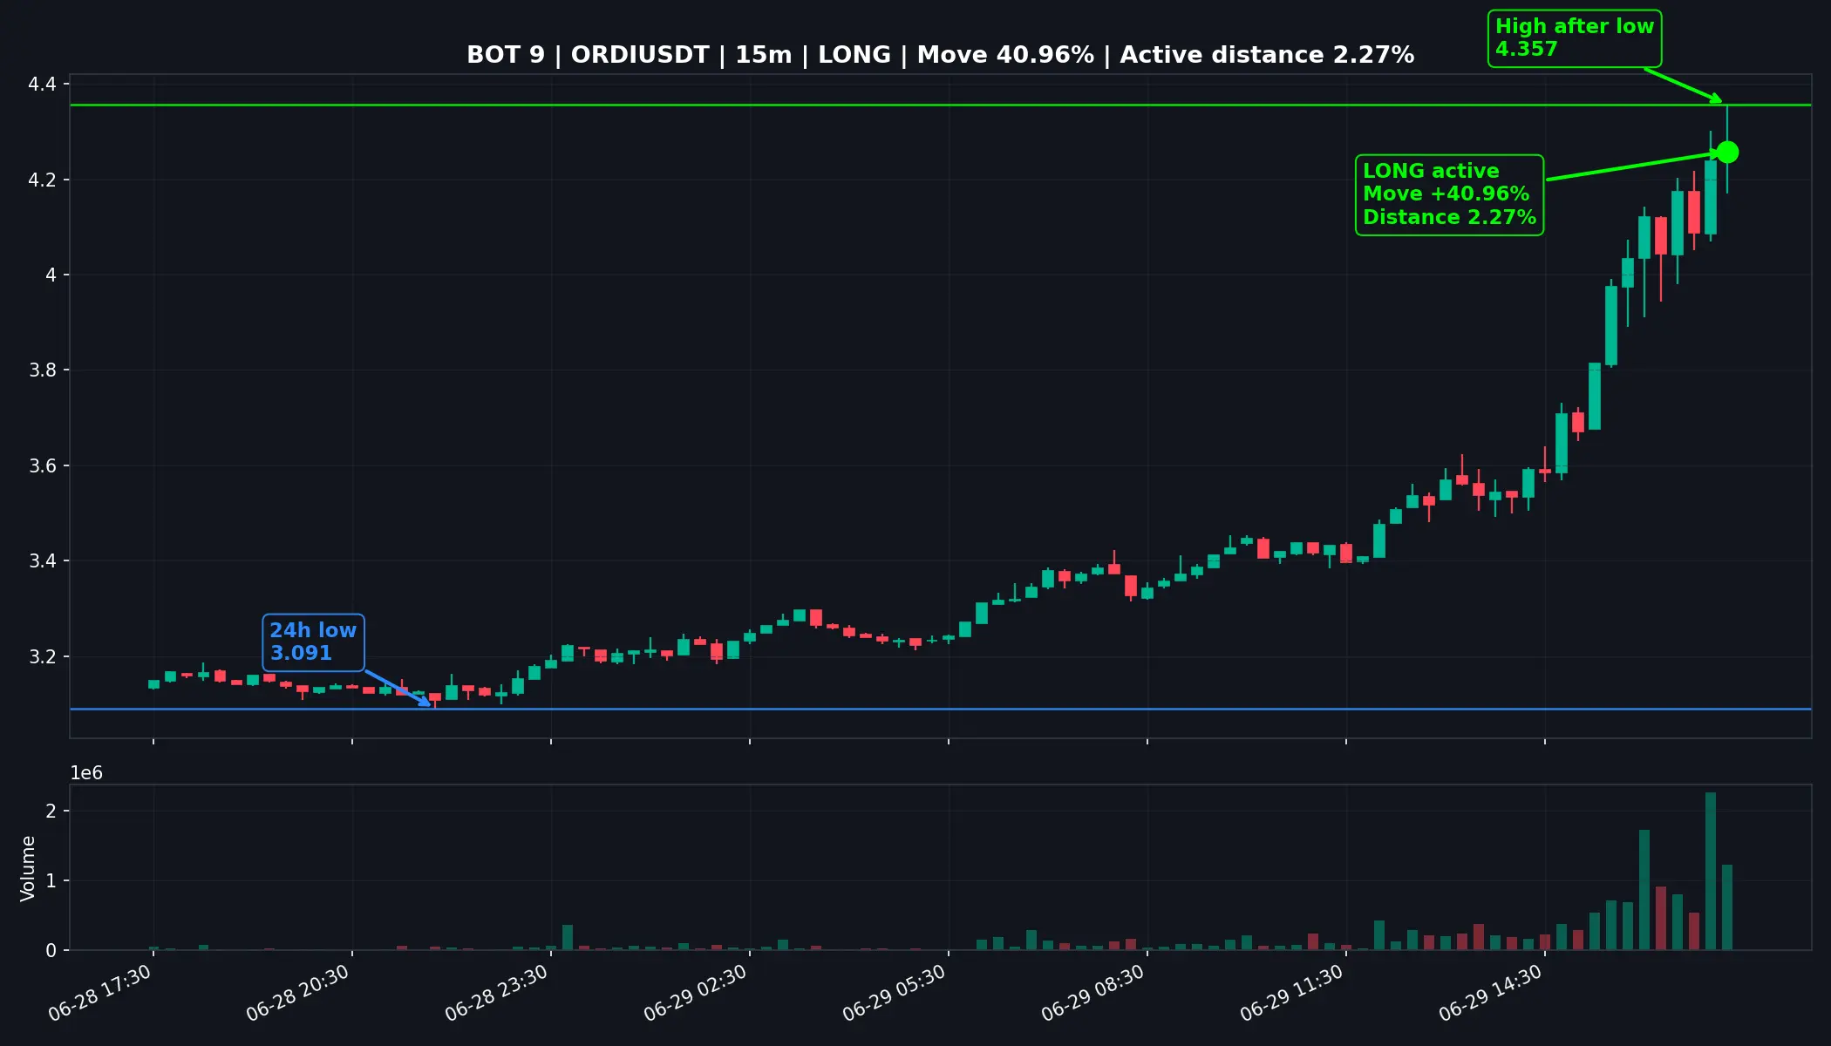Image resolution: width=1831 pixels, height=1046 pixels.
Task: Click the 06-28 23:30 time label
Action: pos(496,994)
